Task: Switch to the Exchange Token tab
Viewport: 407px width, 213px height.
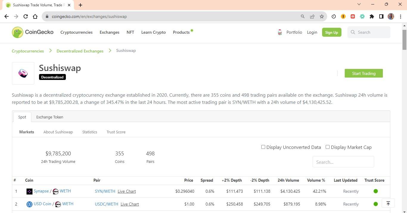Action: 50,117
